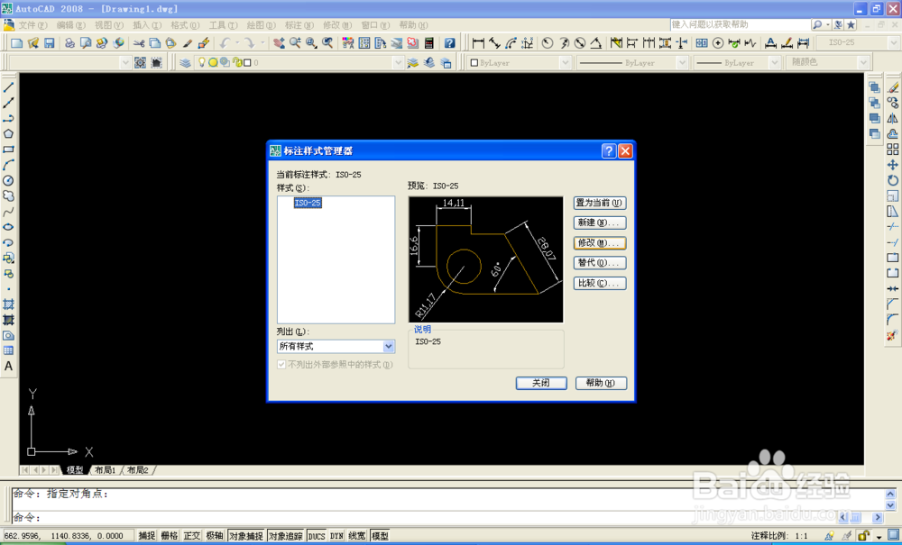Open the ByLayer color dropdown
The width and height of the screenshot is (902, 545).
(565, 62)
